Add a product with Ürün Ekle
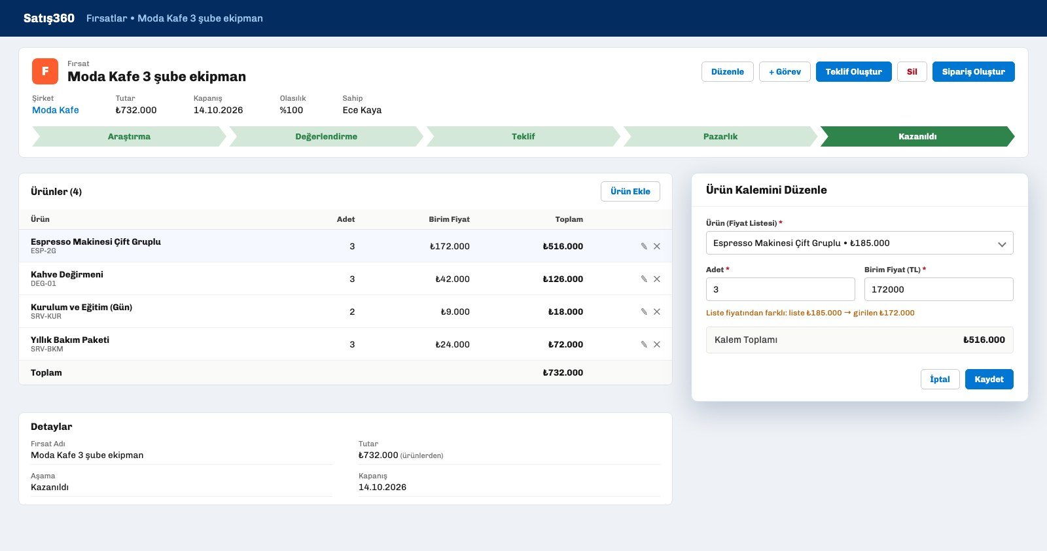 pyautogui.click(x=630, y=191)
